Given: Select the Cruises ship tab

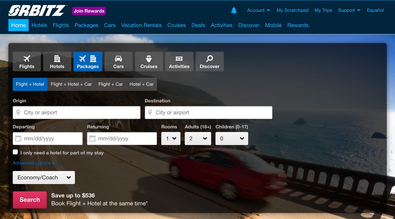Looking at the screenshot, I should (x=149, y=62).
